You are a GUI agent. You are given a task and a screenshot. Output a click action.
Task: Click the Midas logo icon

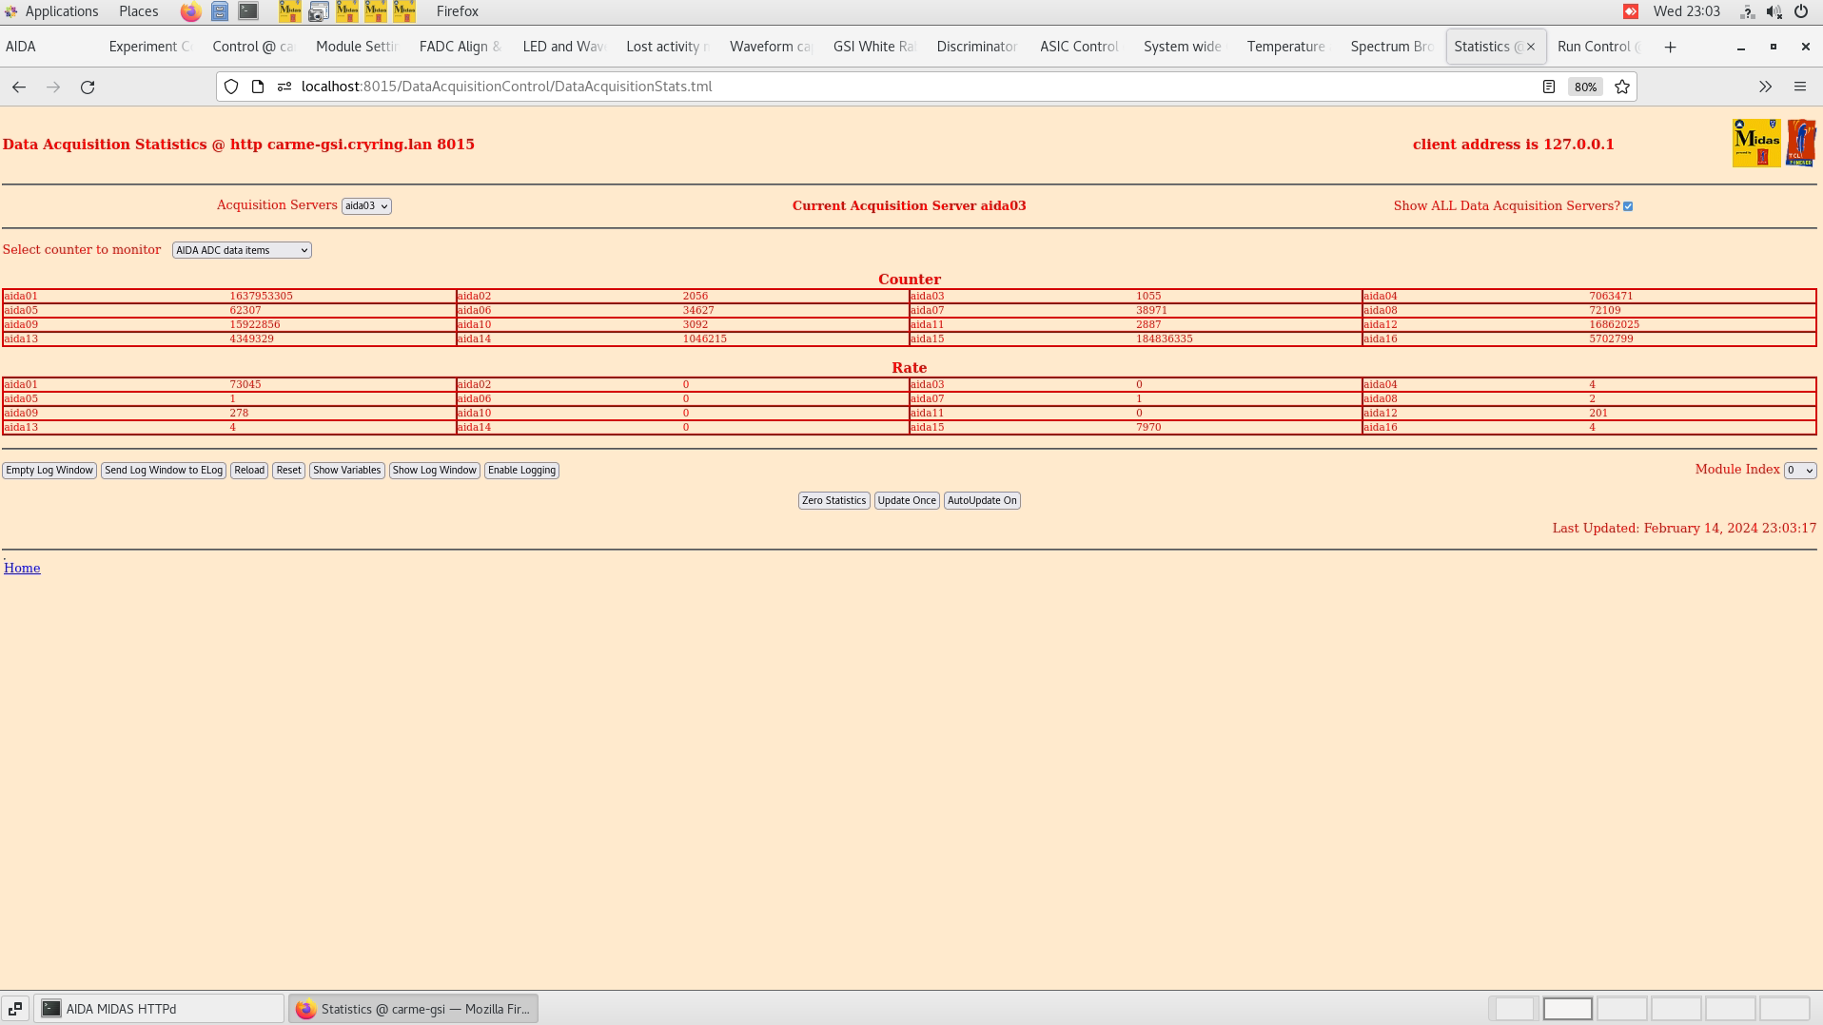point(1755,144)
